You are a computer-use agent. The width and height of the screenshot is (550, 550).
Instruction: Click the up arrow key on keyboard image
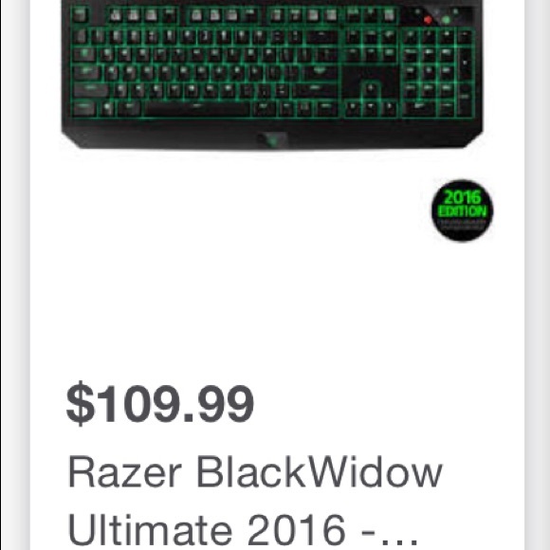tap(371, 88)
